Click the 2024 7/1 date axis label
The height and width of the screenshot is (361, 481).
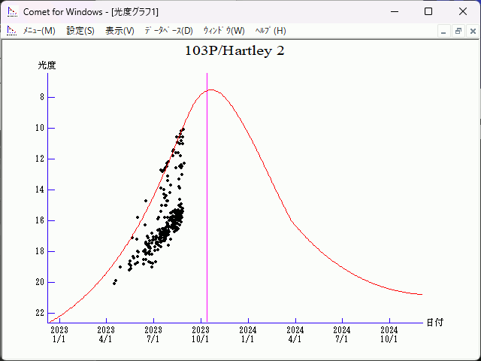click(x=342, y=335)
